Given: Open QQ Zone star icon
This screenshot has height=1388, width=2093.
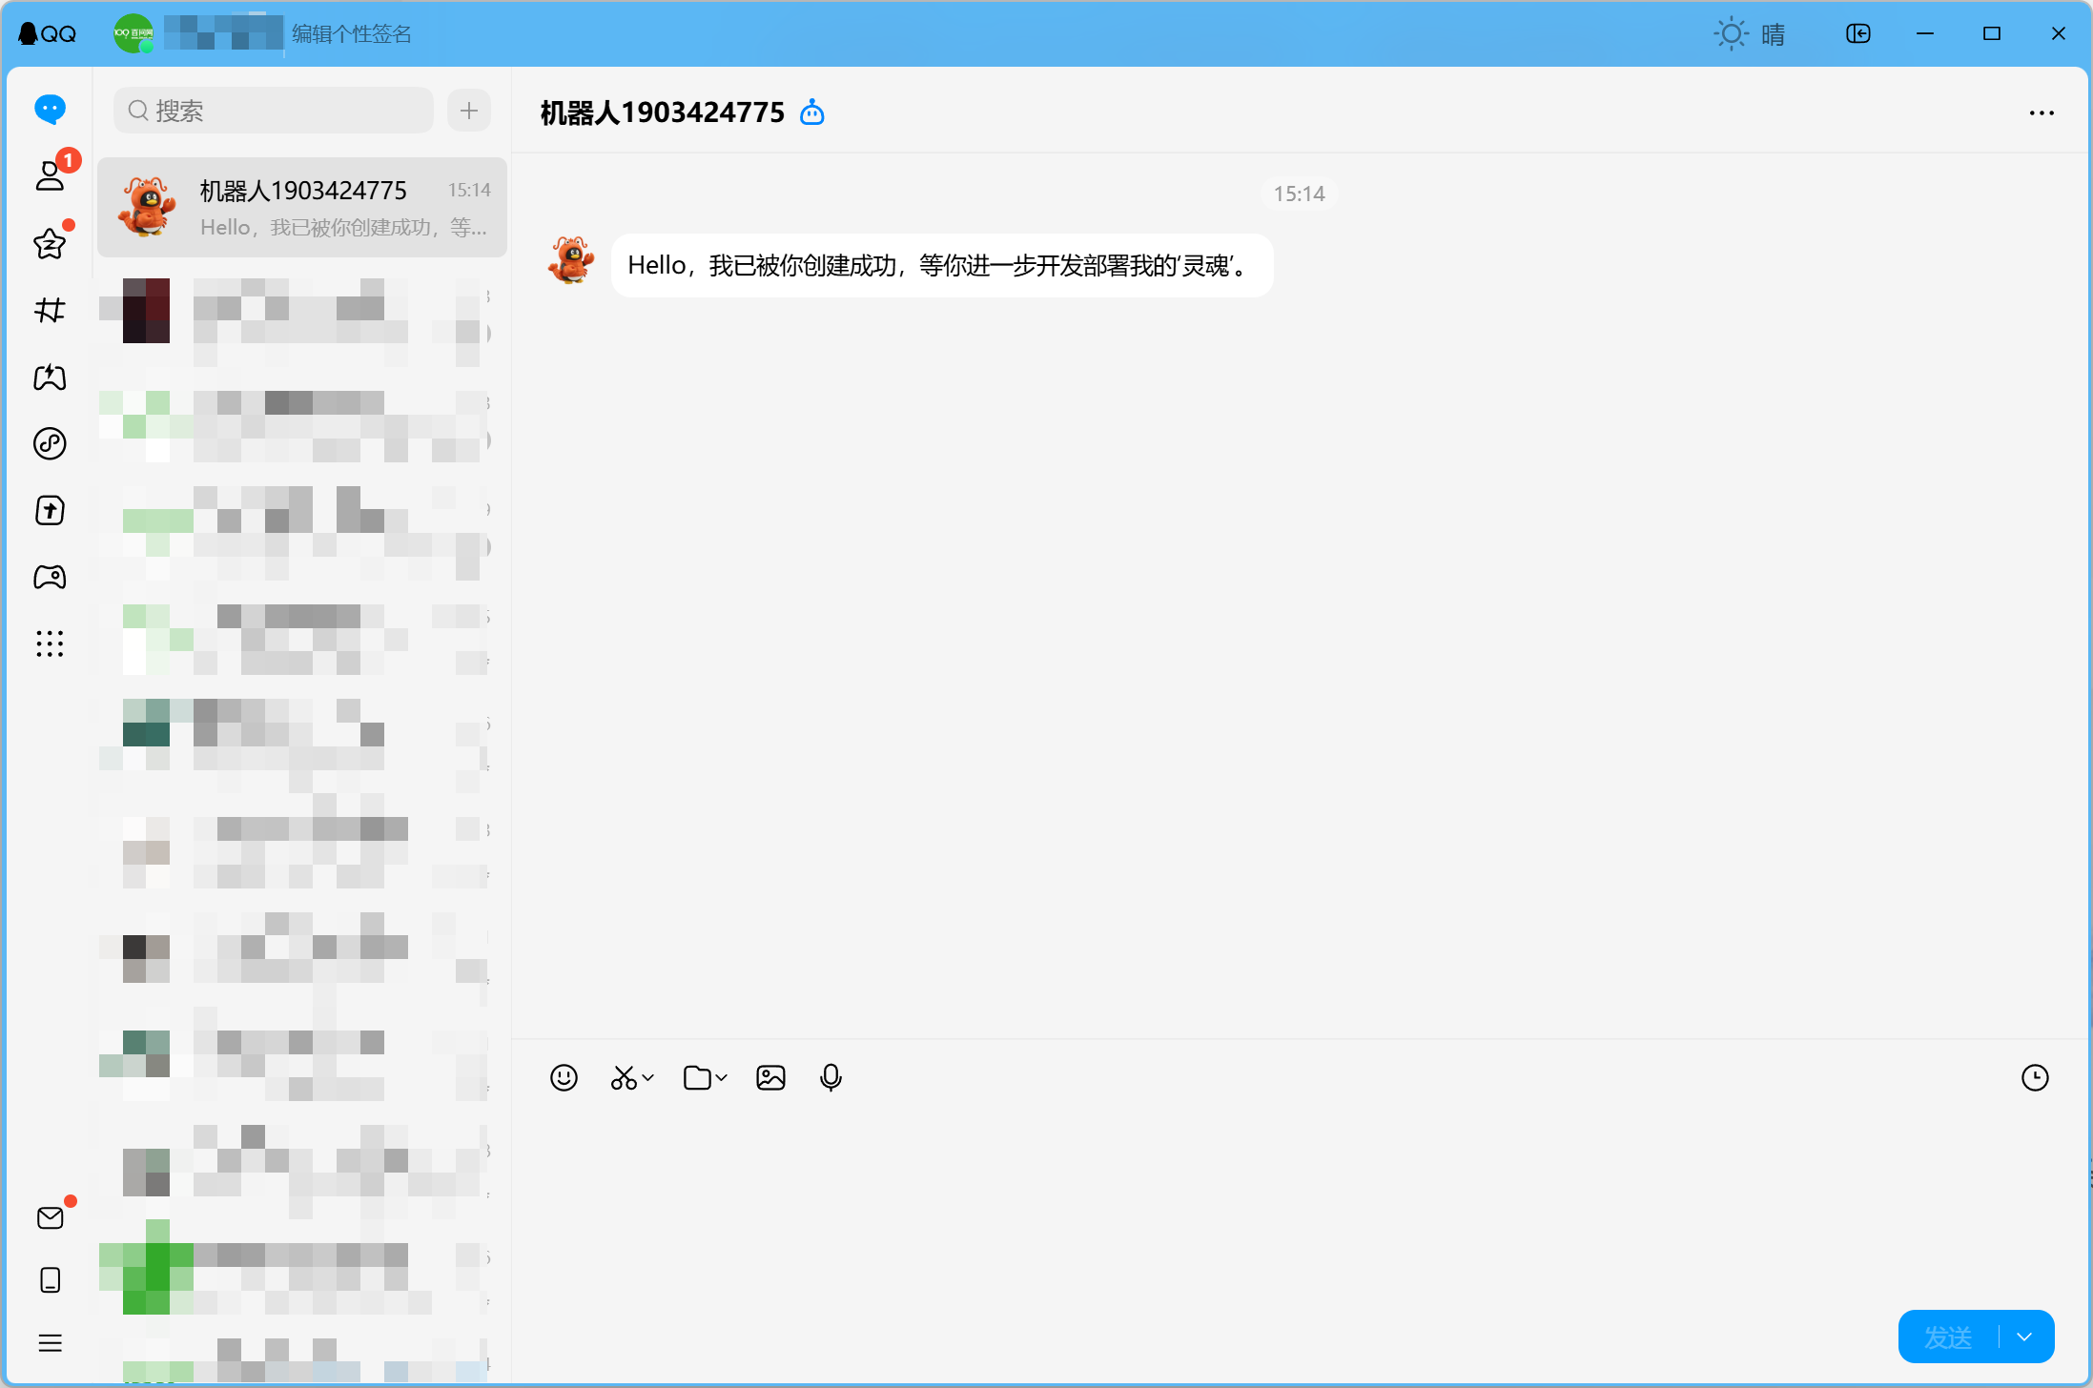Looking at the screenshot, I should 50,244.
